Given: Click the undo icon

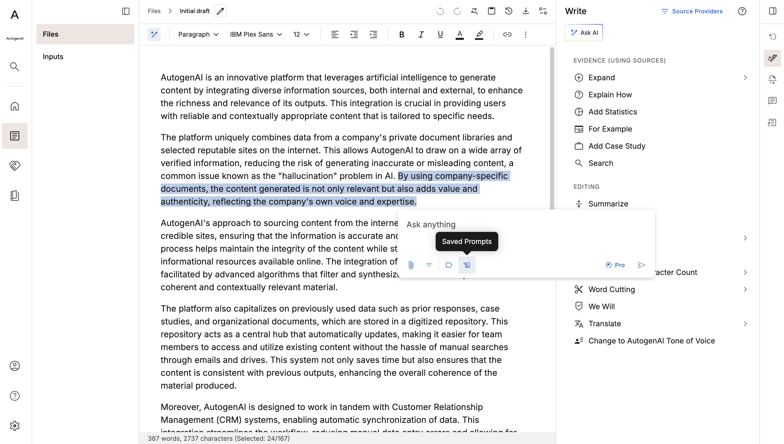Looking at the screenshot, I should coord(440,11).
